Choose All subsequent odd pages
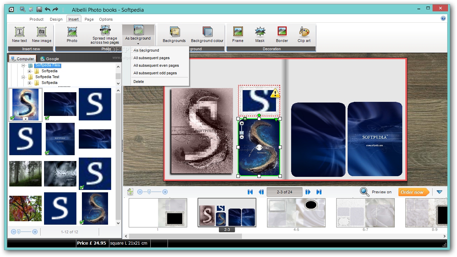 pos(155,73)
